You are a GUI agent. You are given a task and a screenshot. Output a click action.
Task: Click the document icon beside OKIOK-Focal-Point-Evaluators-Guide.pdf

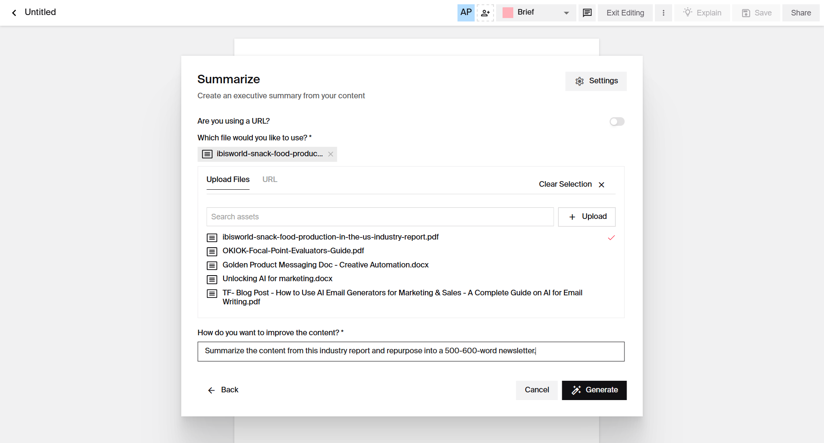pyautogui.click(x=212, y=252)
